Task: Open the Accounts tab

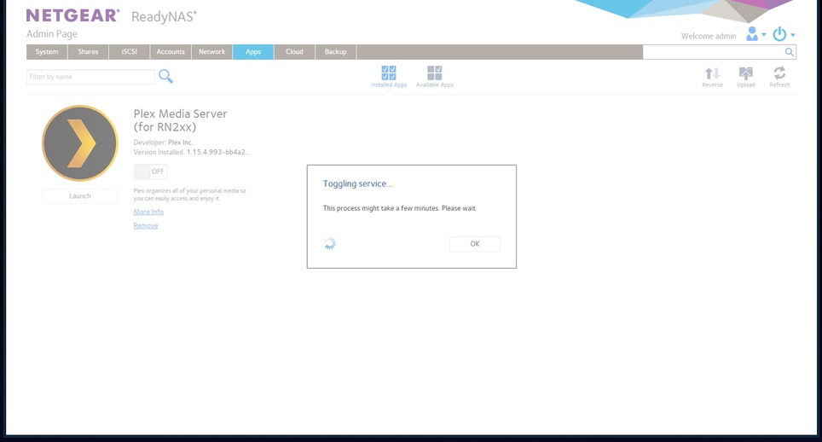Action: (171, 52)
